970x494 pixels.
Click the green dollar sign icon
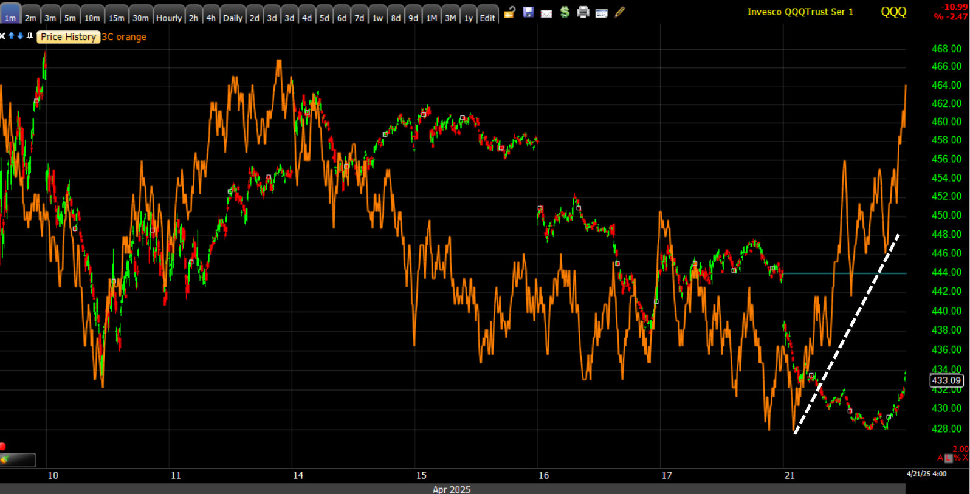[x=565, y=12]
